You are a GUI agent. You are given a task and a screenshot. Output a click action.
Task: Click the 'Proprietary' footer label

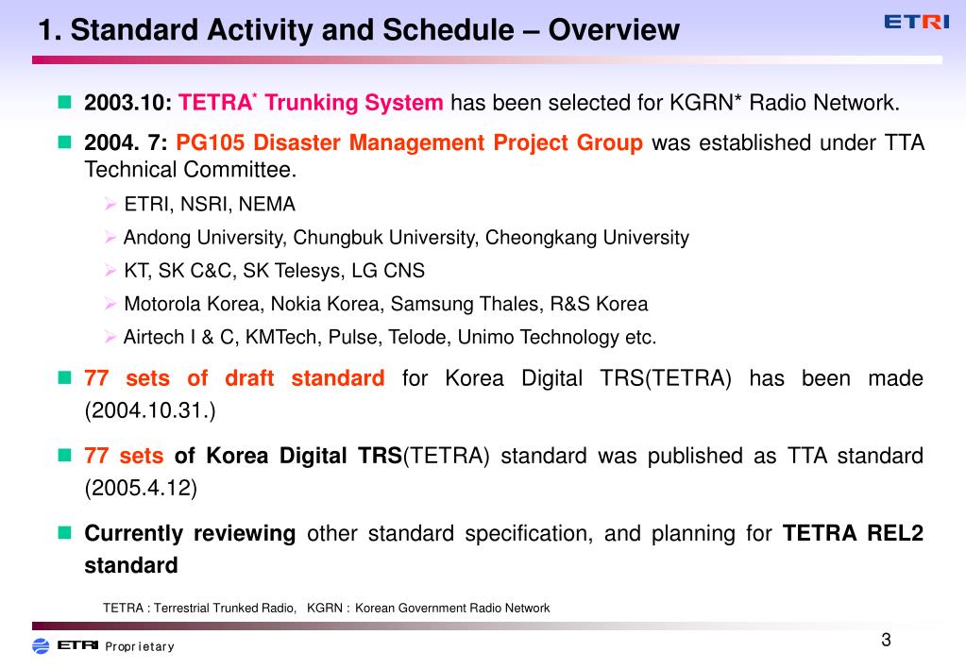tap(140, 646)
